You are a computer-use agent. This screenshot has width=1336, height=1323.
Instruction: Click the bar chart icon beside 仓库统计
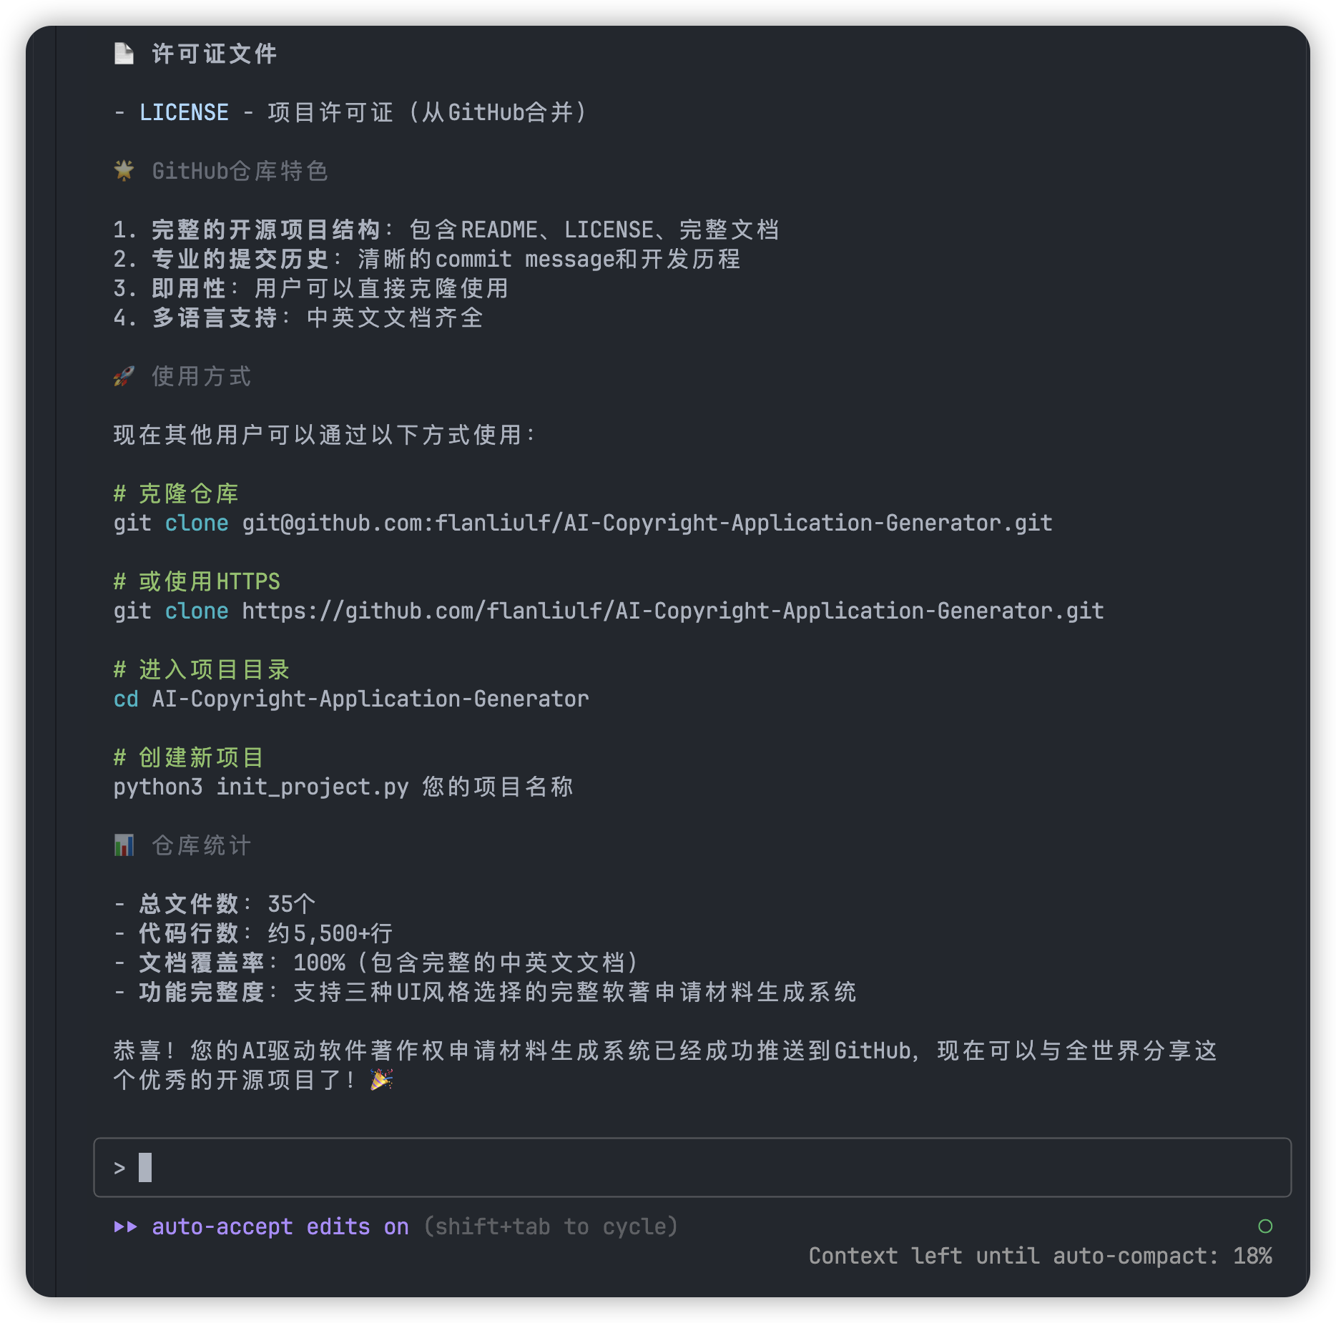coord(124,845)
